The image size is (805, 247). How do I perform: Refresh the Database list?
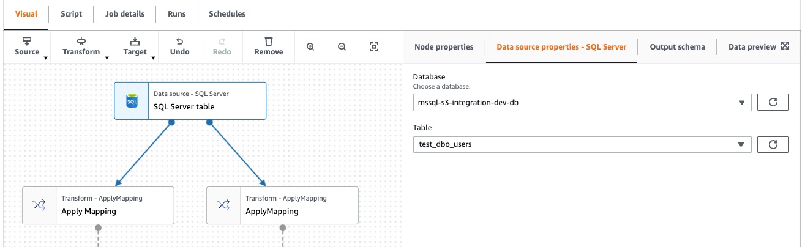773,102
